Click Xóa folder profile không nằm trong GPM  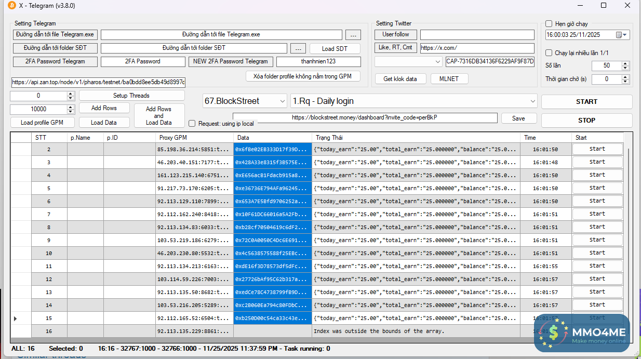click(303, 76)
